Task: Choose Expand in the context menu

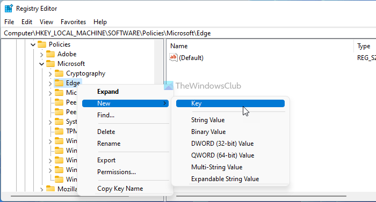Action: click(x=125, y=92)
